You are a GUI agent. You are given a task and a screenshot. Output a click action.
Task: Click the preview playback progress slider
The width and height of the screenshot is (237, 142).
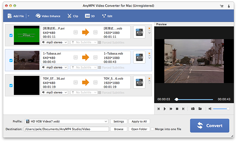[194, 99]
